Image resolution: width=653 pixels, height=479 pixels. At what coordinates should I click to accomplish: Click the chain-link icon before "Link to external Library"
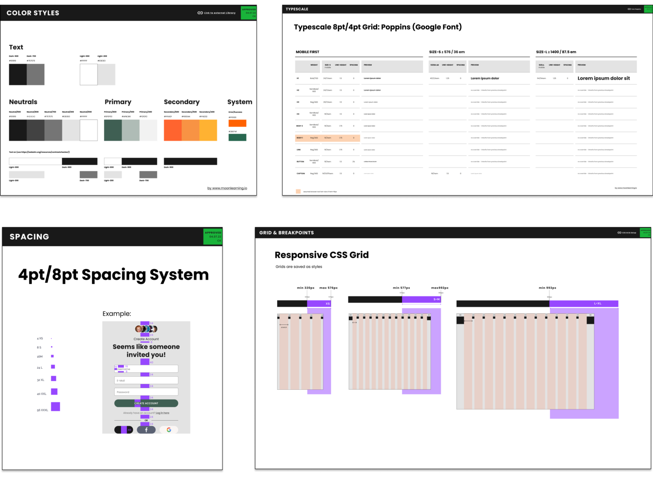200,13
